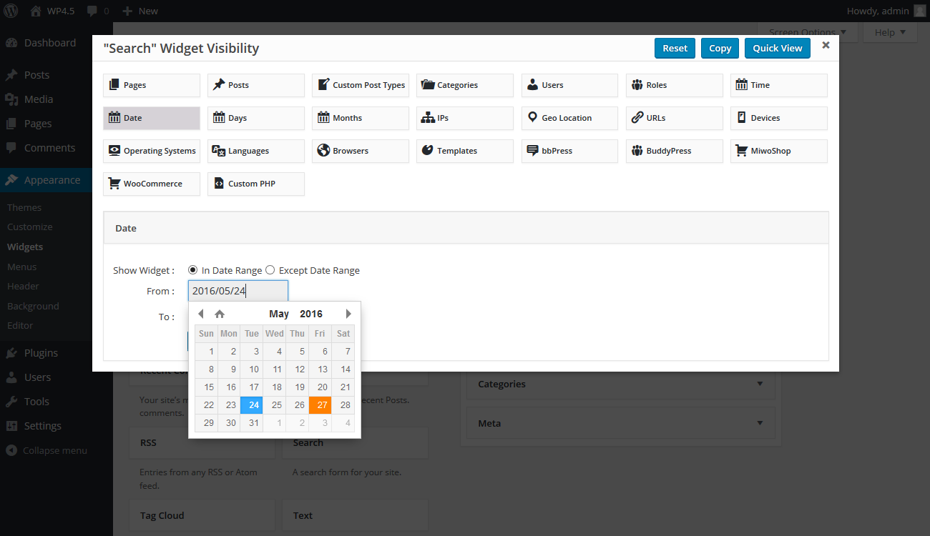This screenshot has width=930, height=536.
Task: Click the Reset button
Action: point(675,48)
